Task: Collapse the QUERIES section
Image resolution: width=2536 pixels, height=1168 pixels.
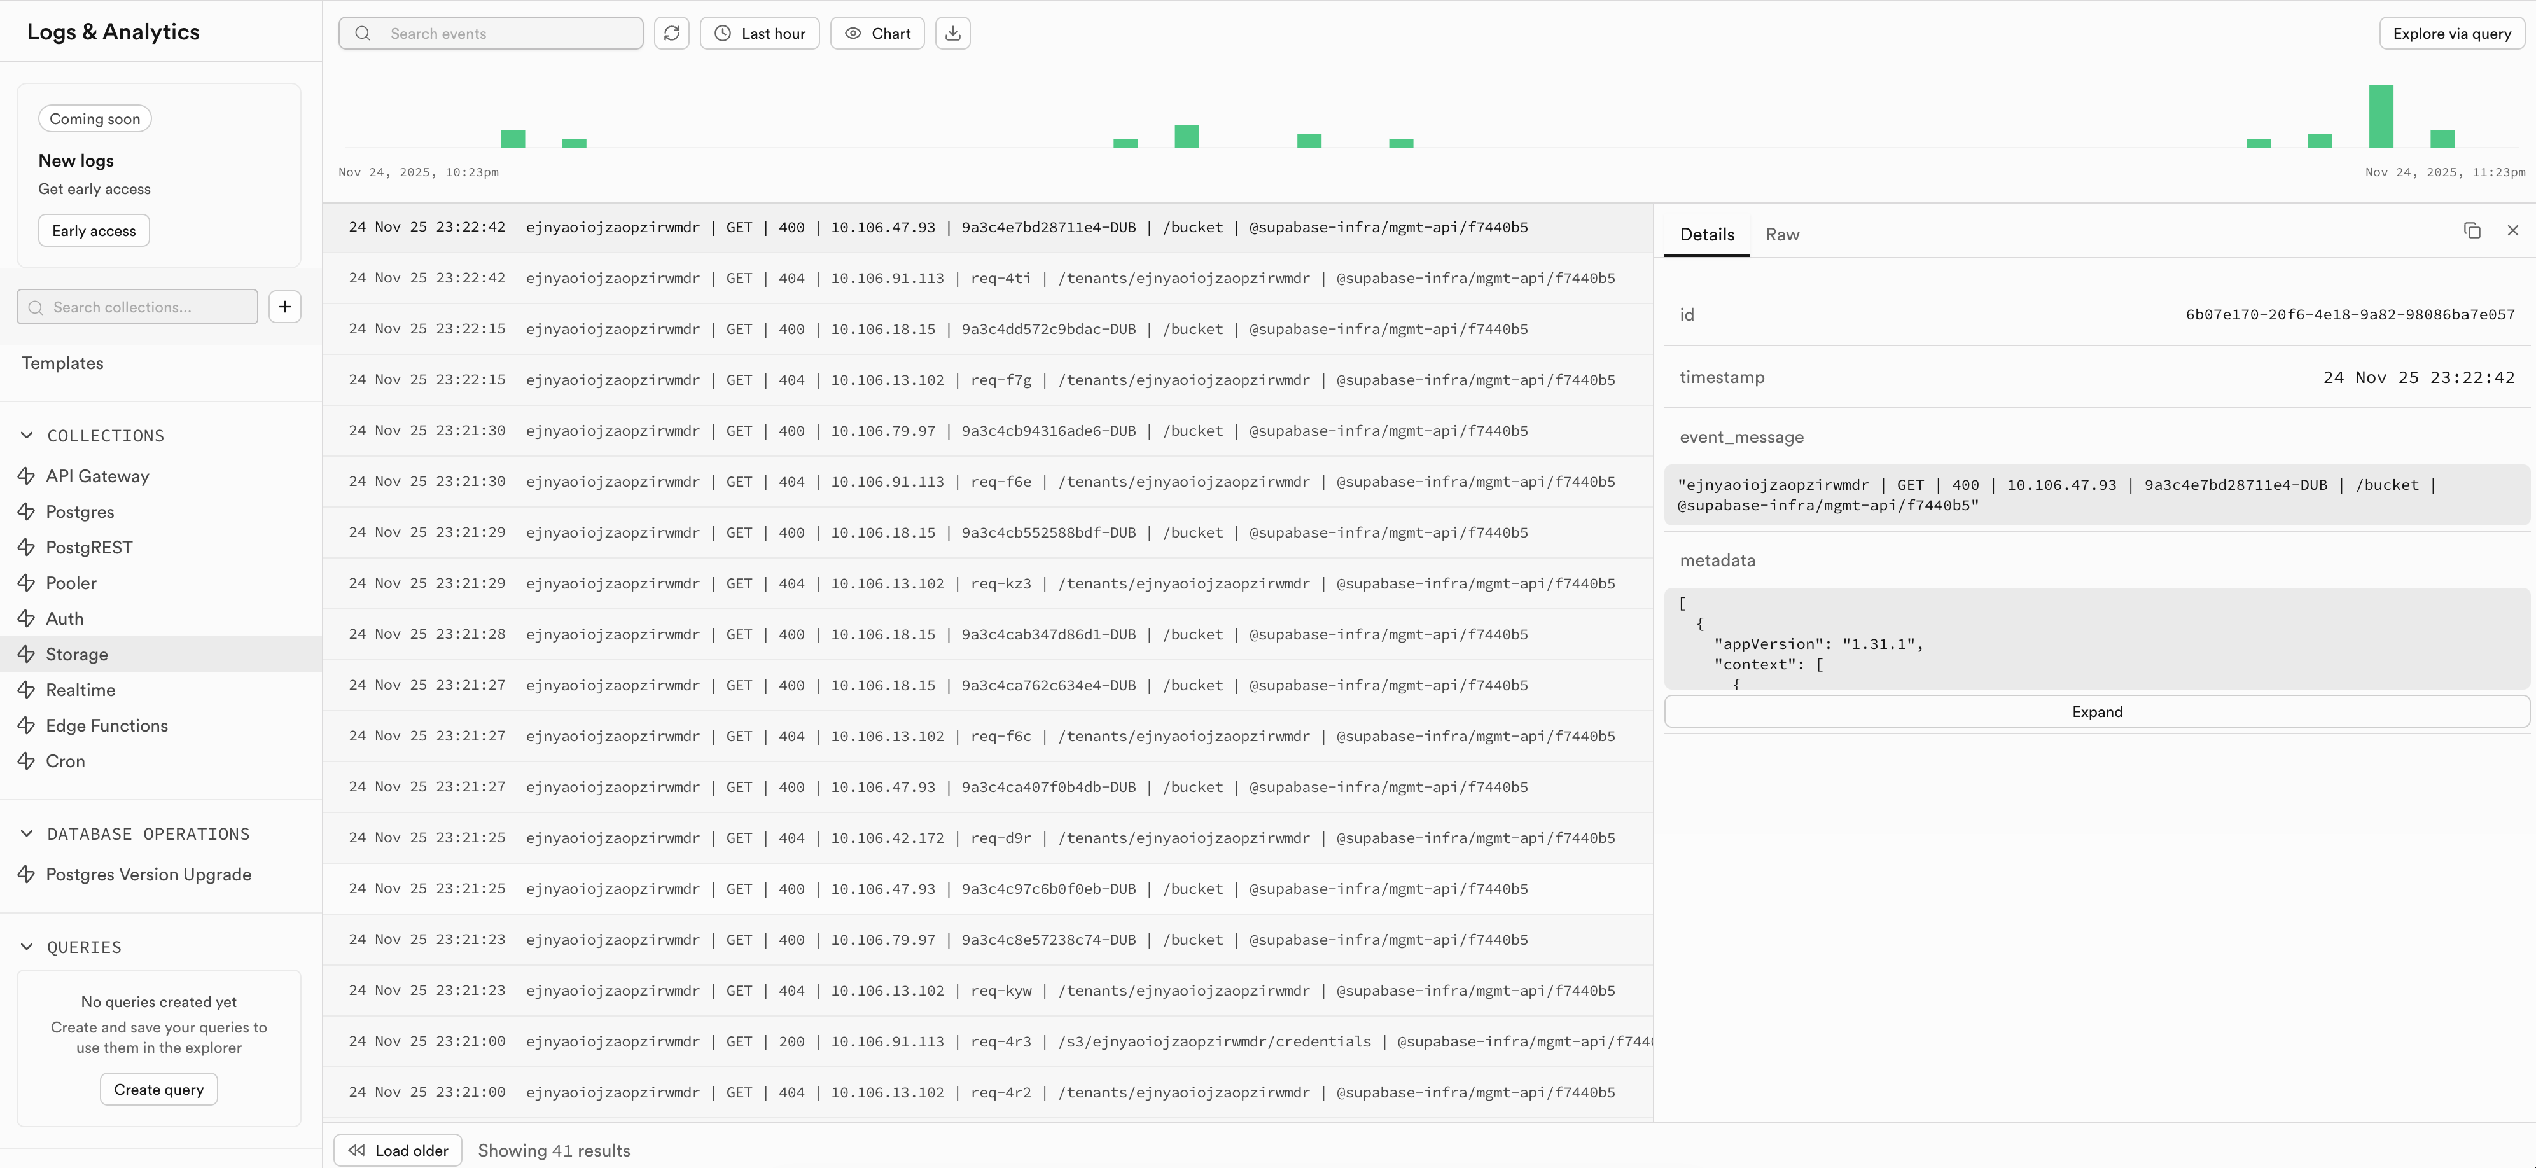Action: tap(27, 947)
